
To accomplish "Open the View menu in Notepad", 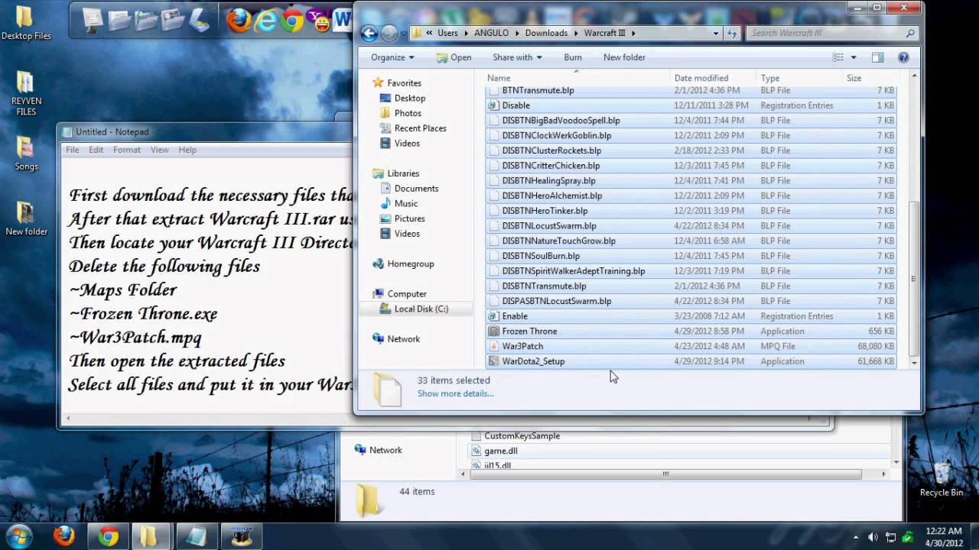I will click(159, 150).
